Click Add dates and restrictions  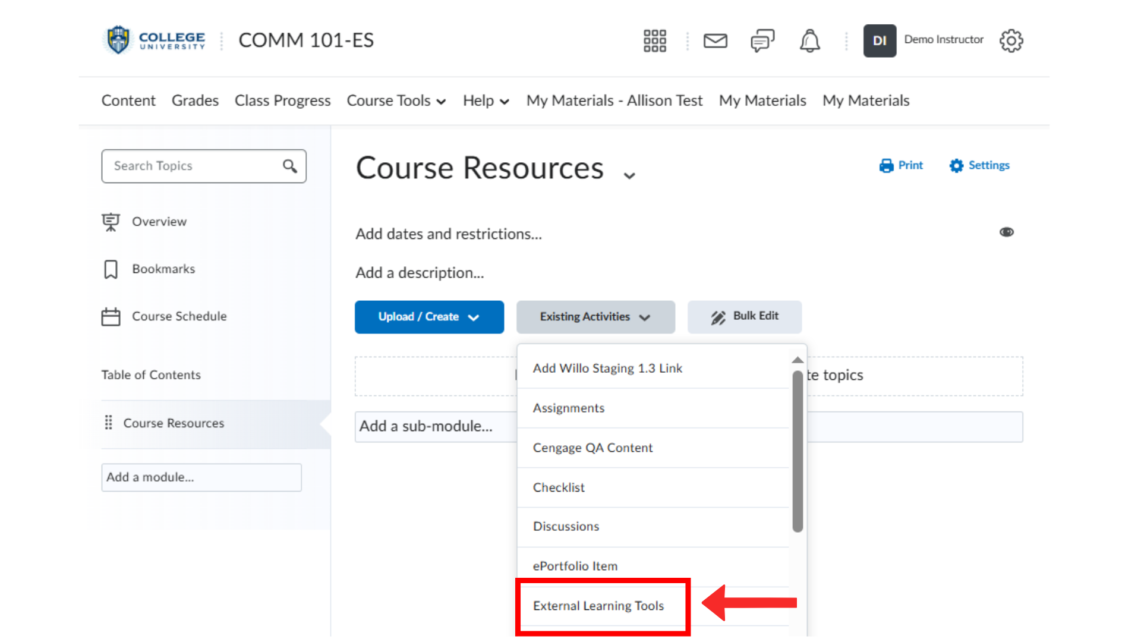[x=449, y=234]
